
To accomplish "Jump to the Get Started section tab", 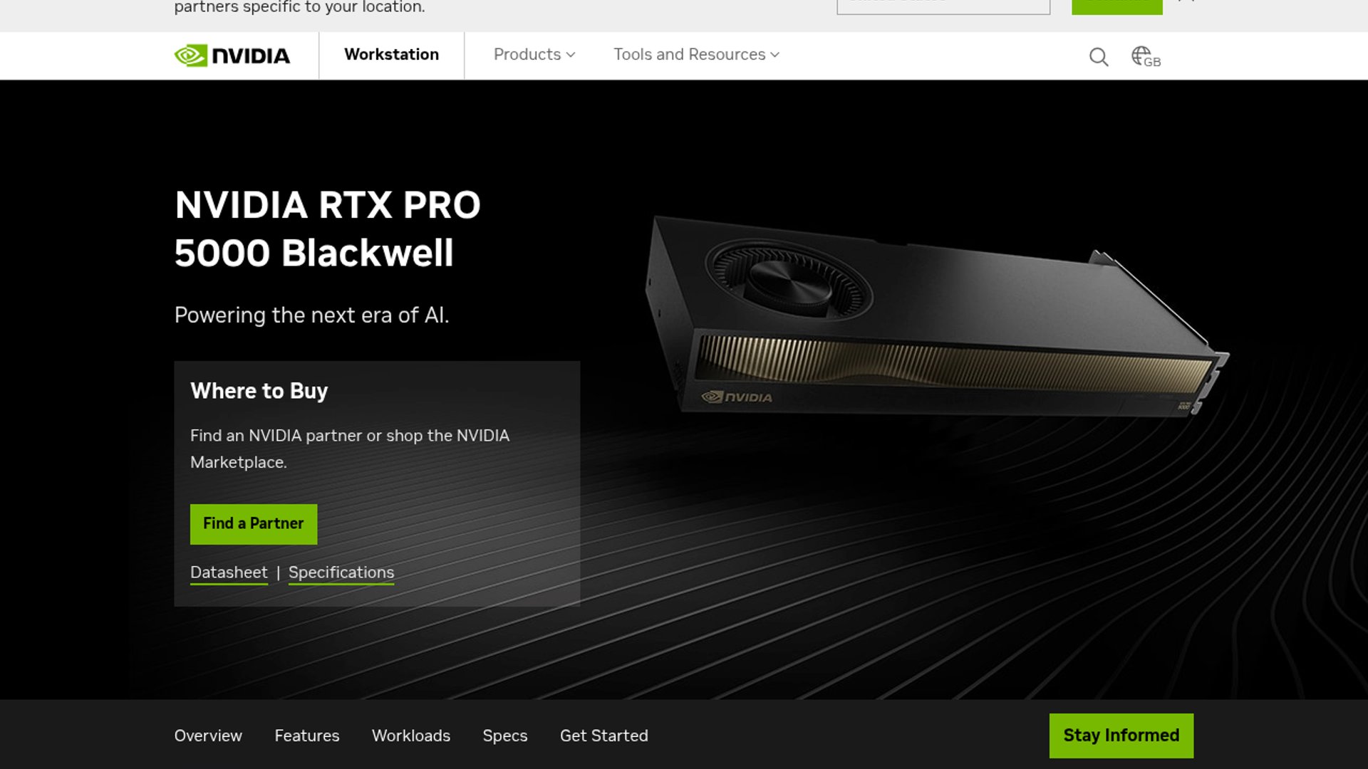I will pyautogui.click(x=604, y=736).
